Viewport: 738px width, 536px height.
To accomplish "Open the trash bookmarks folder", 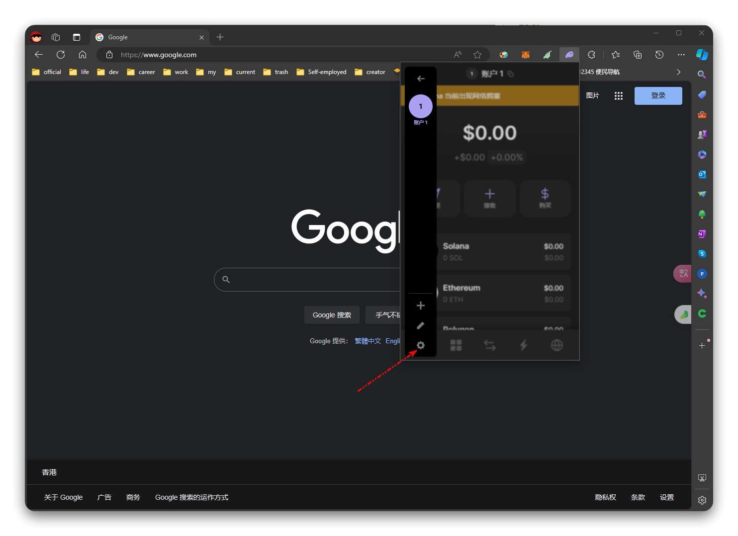I will (276, 72).
